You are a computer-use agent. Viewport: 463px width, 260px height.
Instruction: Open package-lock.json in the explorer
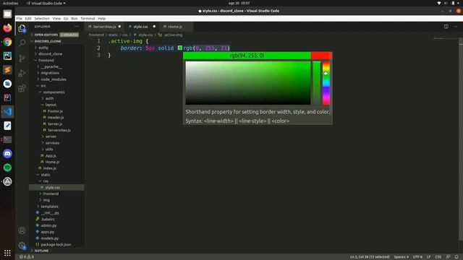click(56, 244)
